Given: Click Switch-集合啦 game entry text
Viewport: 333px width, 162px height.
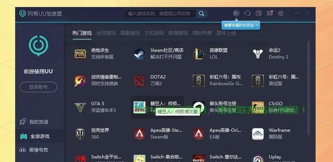Looking at the screenshot, I should 166,157.
